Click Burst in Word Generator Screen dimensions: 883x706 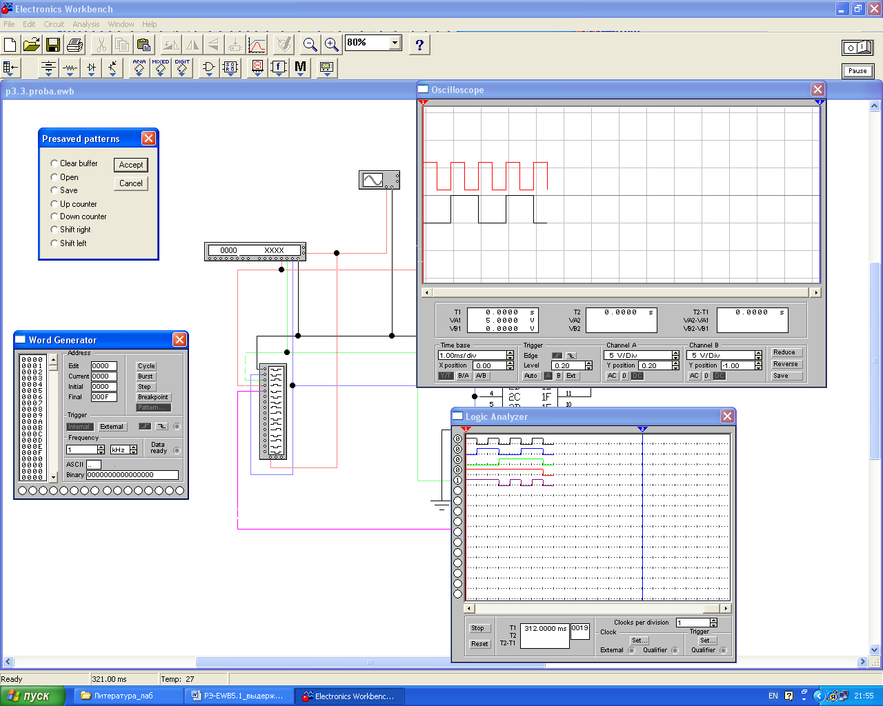146,376
